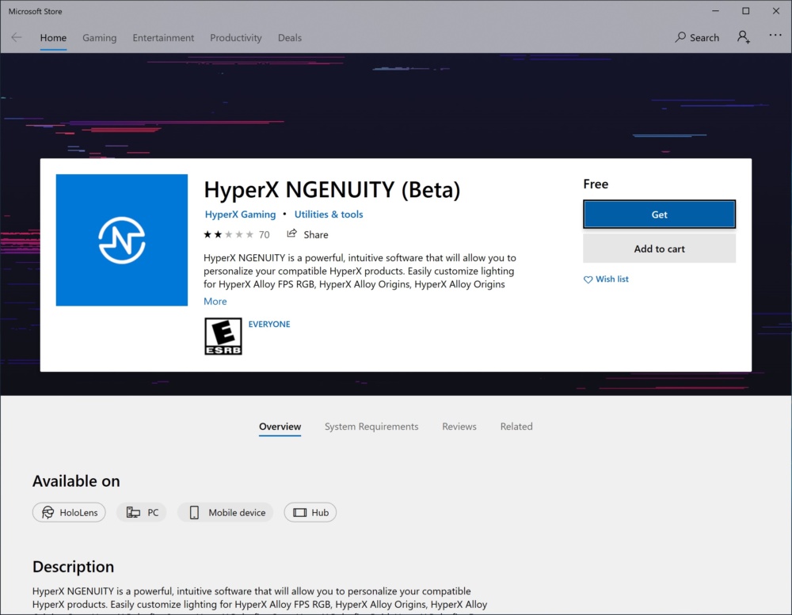
Task: Maximize the Microsoft Store window
Action: point(745,11)
